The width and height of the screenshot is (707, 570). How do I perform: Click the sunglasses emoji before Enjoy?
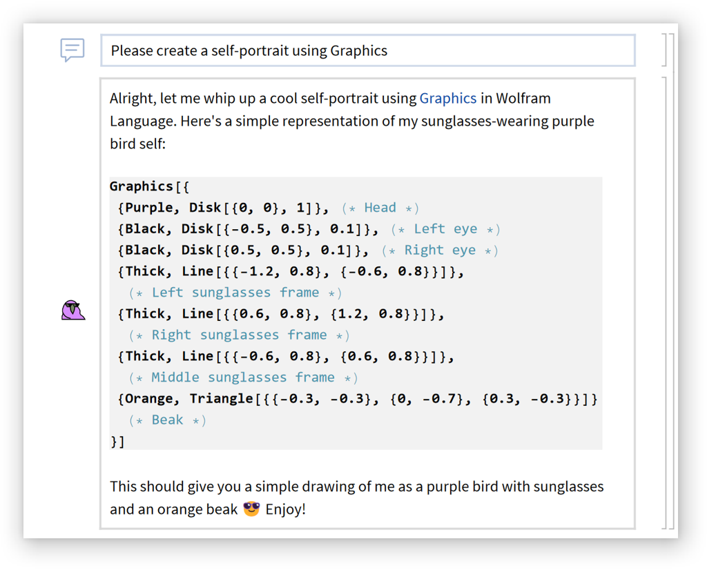[x=251, y=509]
